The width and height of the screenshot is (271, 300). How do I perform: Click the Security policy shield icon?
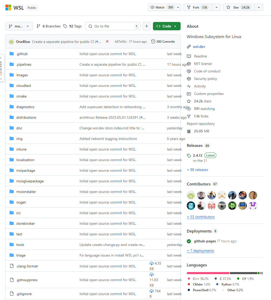click(x=189, y=79)
